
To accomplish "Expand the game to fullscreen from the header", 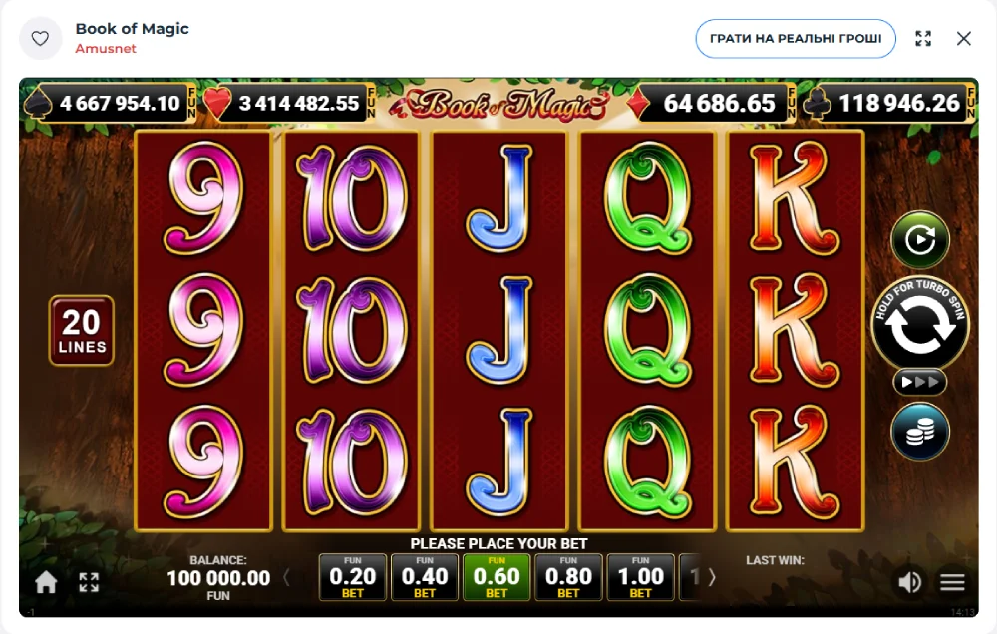I will coord(923,39).
